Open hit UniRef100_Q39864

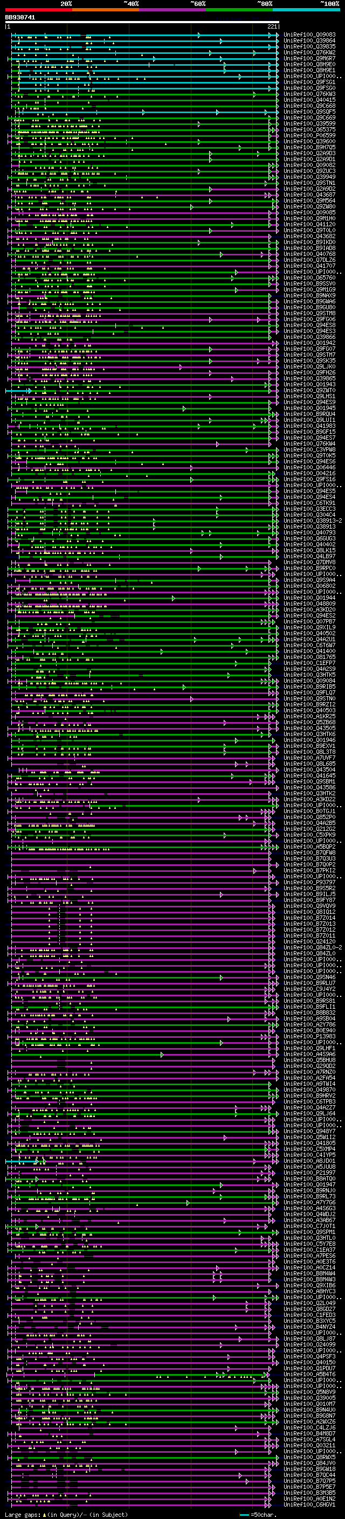(x=309, y=41)
